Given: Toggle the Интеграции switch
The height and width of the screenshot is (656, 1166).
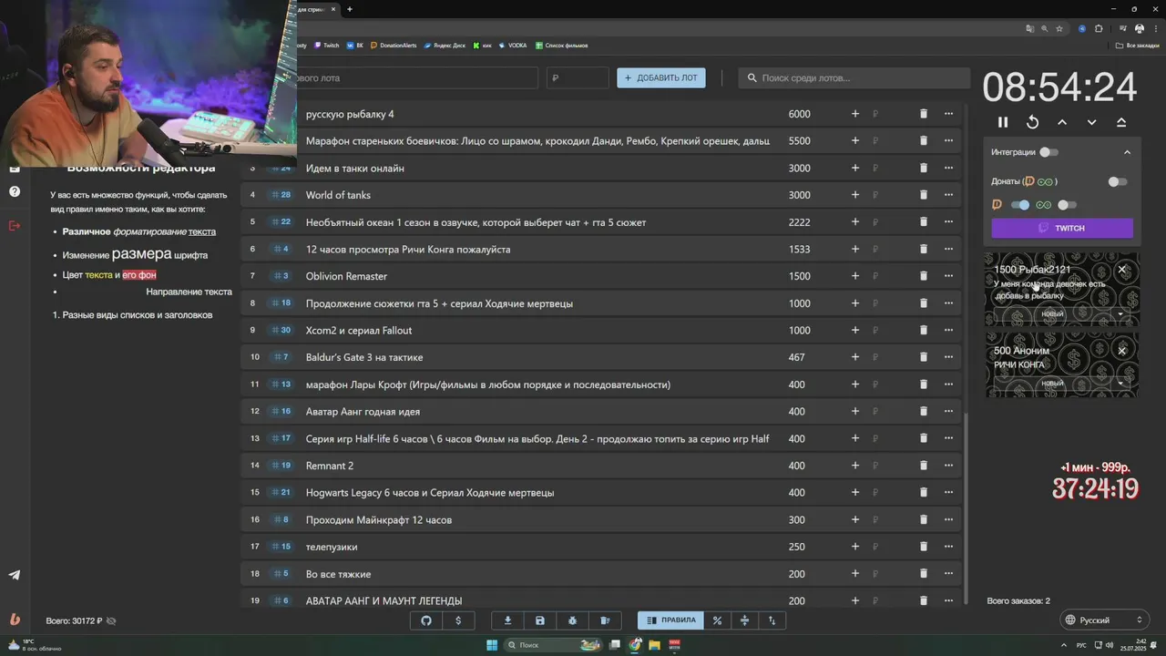Looking at the screenshot, I should coord(1048,152).
